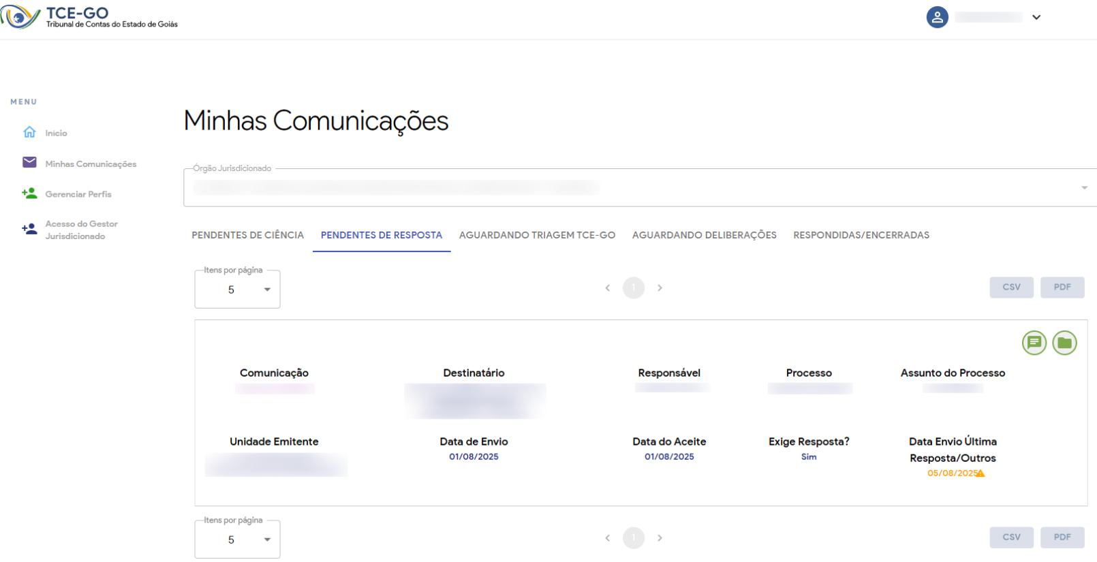The width and height of the screenshot is (1097, 562).
Task: Click the Acesso do Gestor Jurisdicionado icon
Action: pos(29,230)
